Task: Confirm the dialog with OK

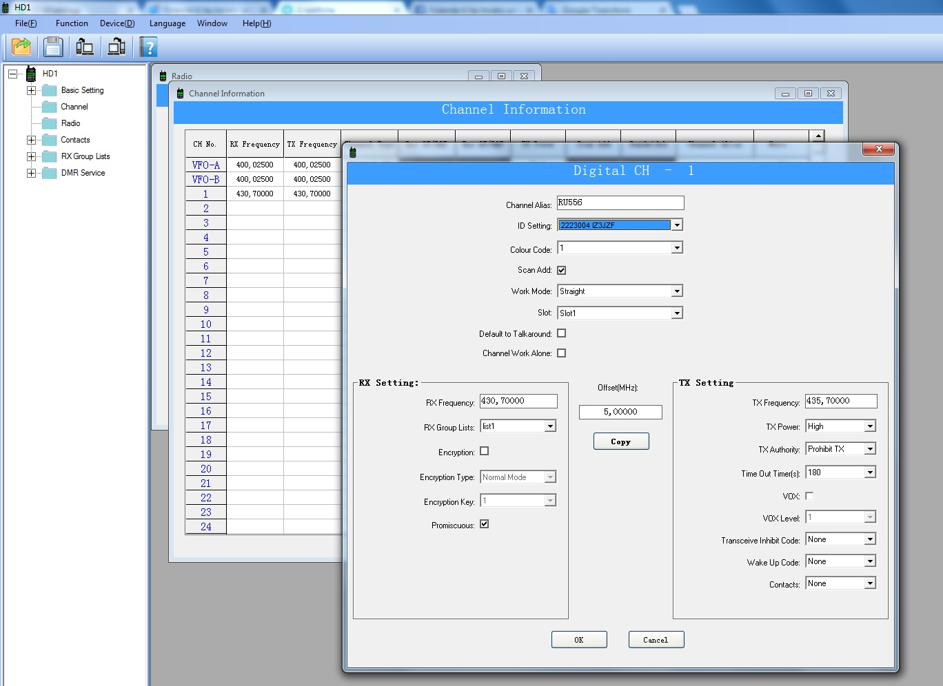Action: 579,640
